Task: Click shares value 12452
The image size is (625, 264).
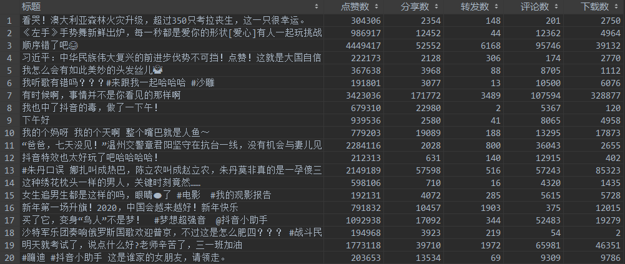Action: pos(428,33)
